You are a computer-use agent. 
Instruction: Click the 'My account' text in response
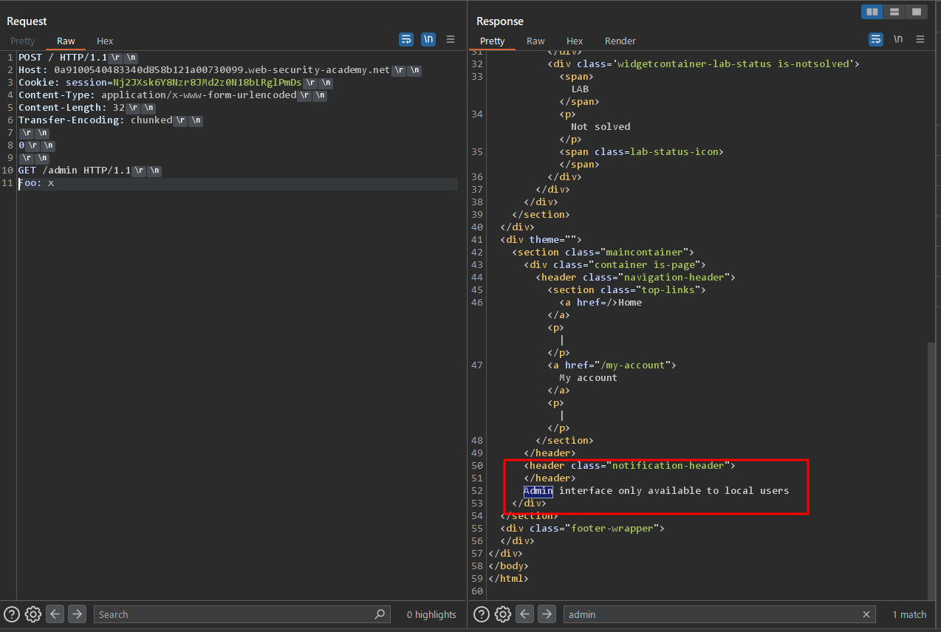588,377
